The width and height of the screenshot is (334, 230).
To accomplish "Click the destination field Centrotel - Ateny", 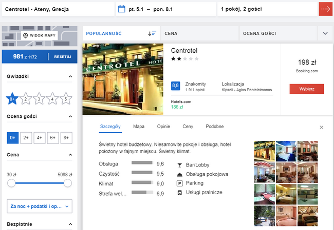I will tap(57, 9).
